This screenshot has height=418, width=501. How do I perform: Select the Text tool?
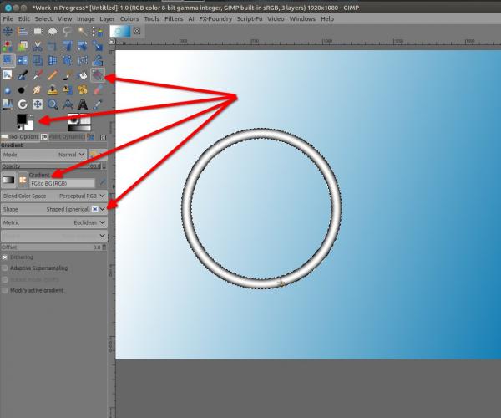(x=83, y=104)
